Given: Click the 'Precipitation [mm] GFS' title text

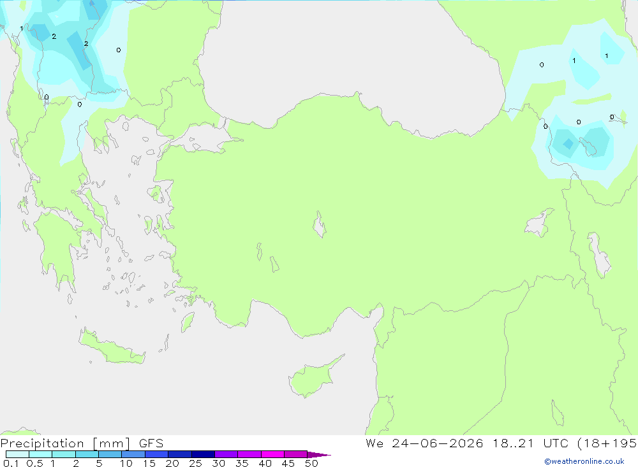Looking at the screenshot, I should point(82,443).
